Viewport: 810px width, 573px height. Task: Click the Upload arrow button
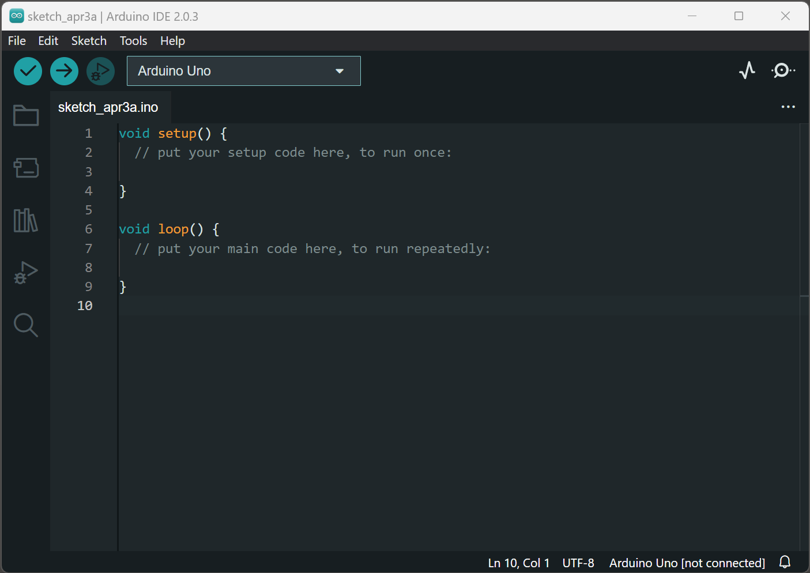pyautogui.click(x=64, y=71)
